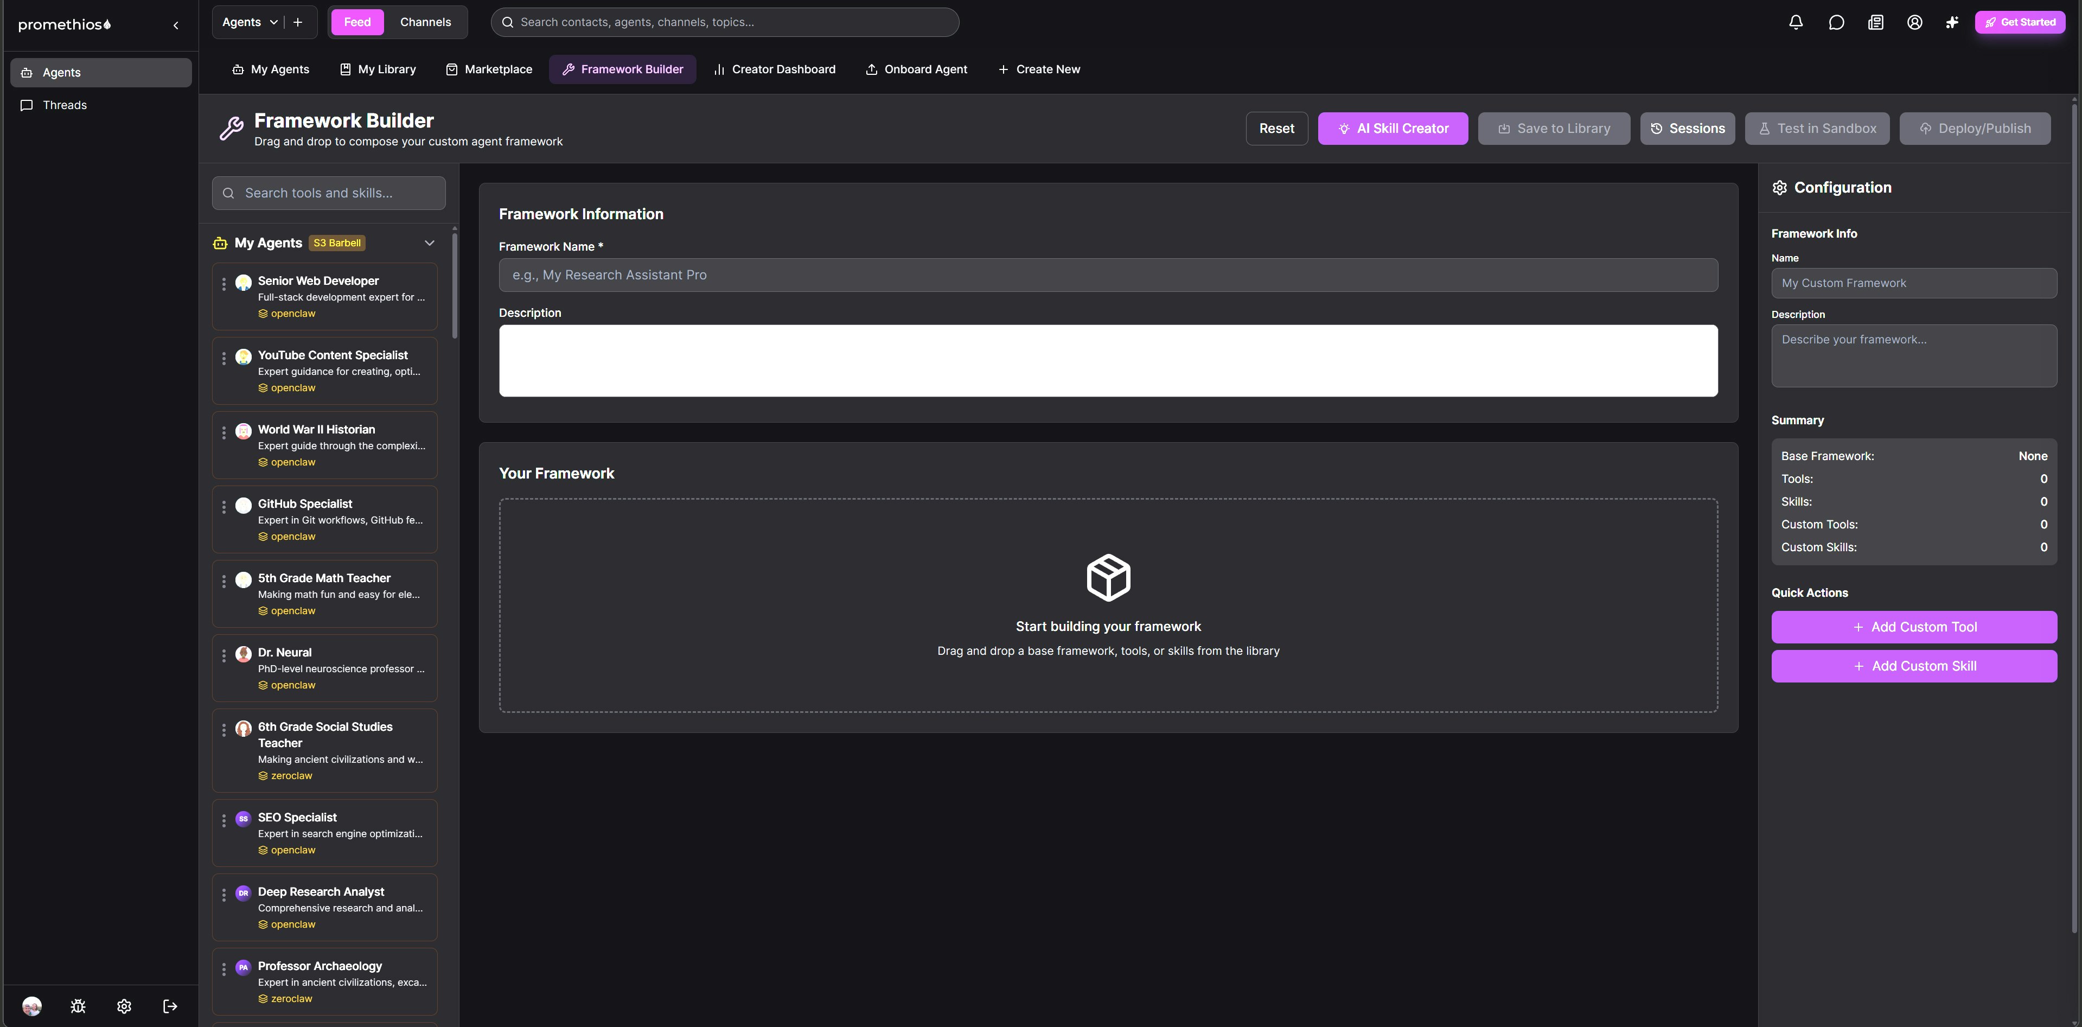
Task: Open settings gear in bottom sidebar
Action: coord(124,1006)
